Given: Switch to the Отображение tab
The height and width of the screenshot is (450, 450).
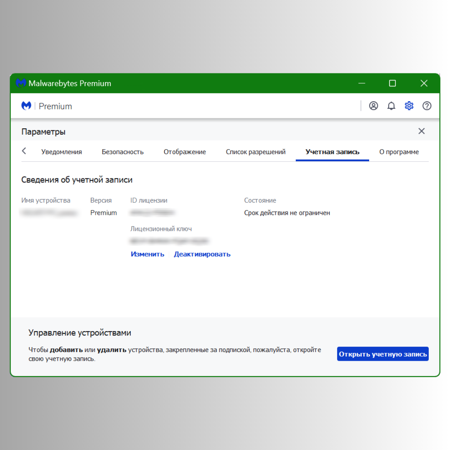Looking at the screenshot, I should (x=185, y=152).
